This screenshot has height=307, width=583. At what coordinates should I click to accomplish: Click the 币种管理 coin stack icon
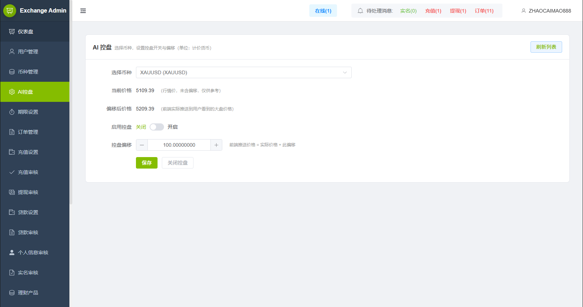coord(12,72)
